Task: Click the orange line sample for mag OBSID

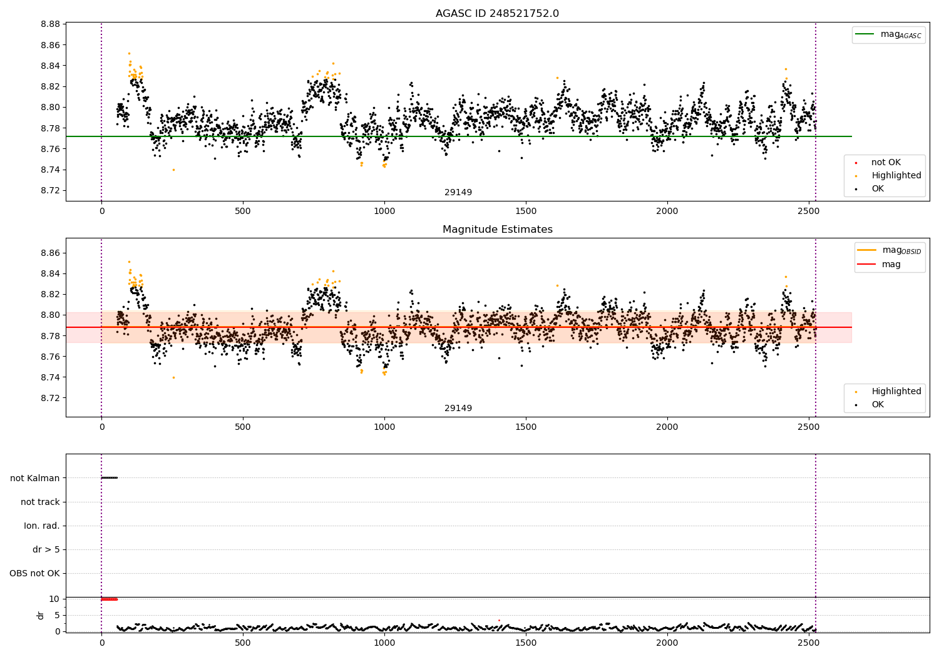Action: pyautogui.click(x=866, y=250)
